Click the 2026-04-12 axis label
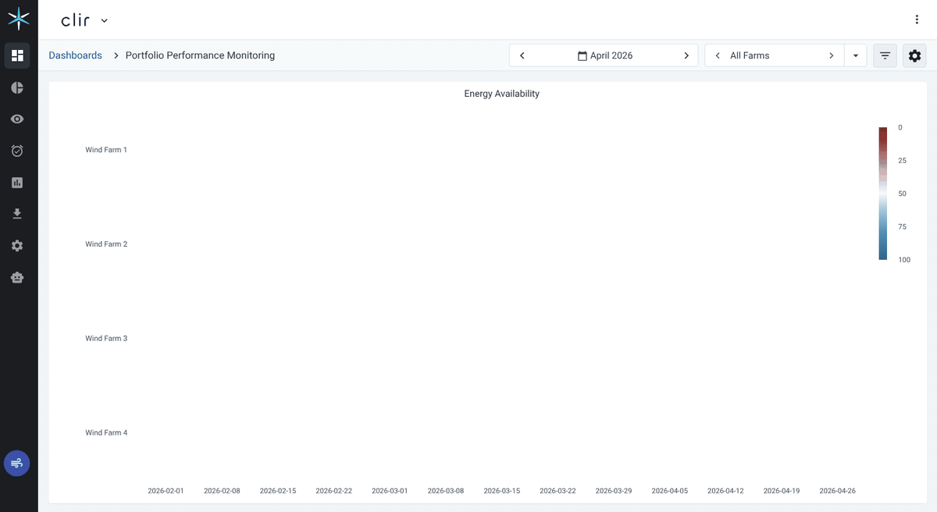This screenshot has width=937, height=512. tap(725, 491)
